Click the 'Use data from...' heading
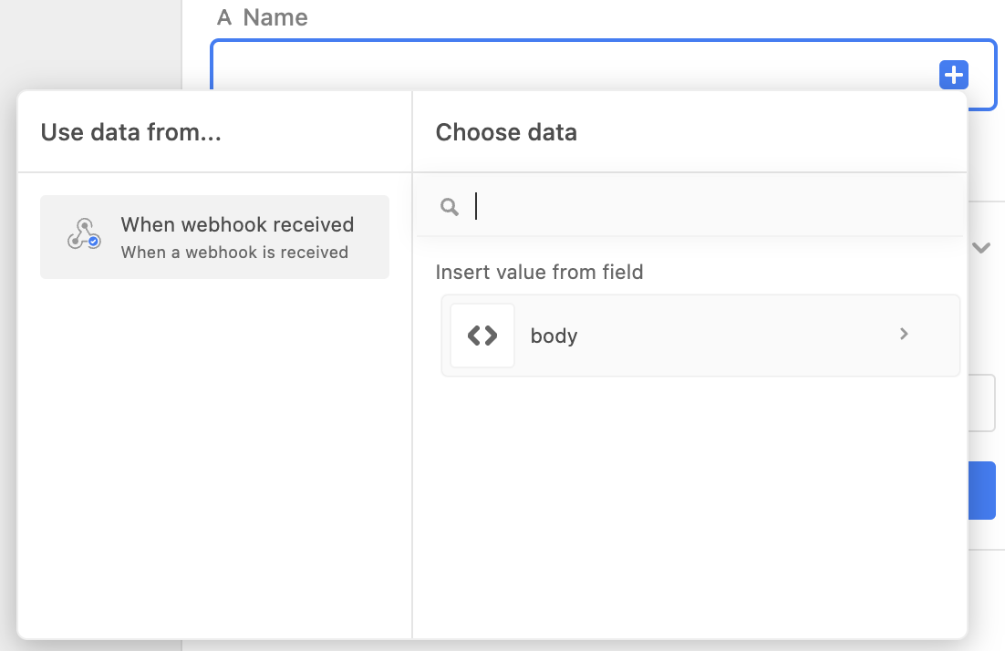The width and height of the screenshot is (1005, 651). tap(130, 132)
